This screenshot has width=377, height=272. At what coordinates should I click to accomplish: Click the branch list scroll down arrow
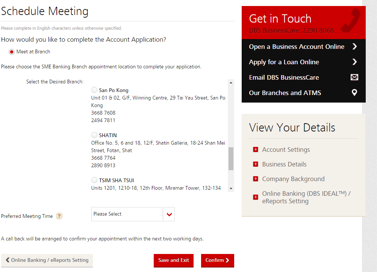tap(231, 189)
